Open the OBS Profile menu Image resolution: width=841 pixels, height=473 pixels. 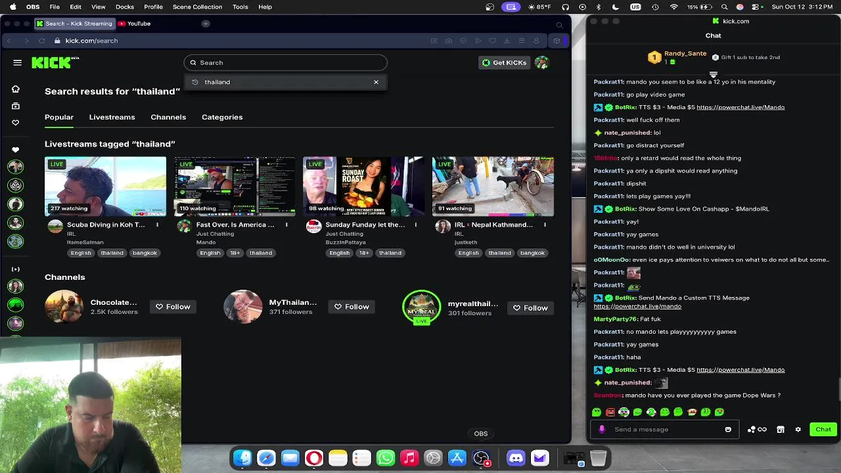(x=153, y=7)
